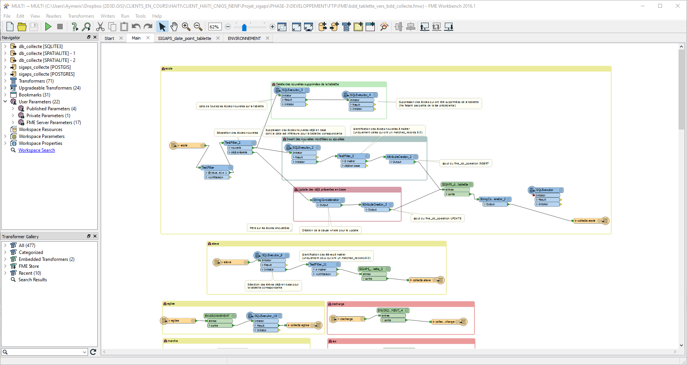Copy selection with the copy icon
This screenshot has height=365, width=687.
click(112, 27)
